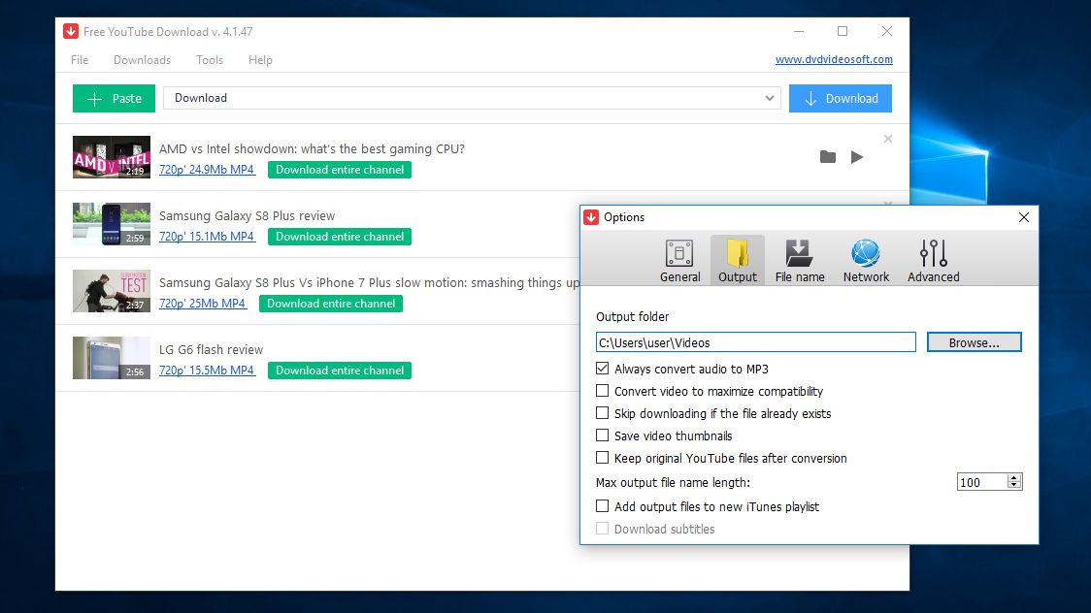Click the Output folder path field
The height and width of the screenshot is (613, 1091).
[x=755, y=342]
